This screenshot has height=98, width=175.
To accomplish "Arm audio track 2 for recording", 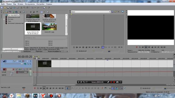I will tap(13, 69).
